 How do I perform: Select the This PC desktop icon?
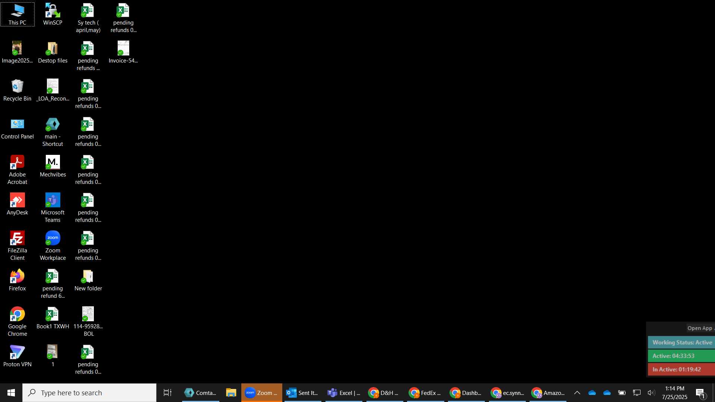(x=18, y=15)
